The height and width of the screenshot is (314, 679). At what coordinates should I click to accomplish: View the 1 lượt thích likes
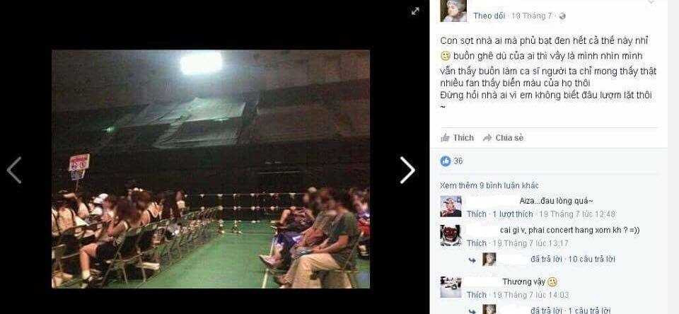(513, 214)
